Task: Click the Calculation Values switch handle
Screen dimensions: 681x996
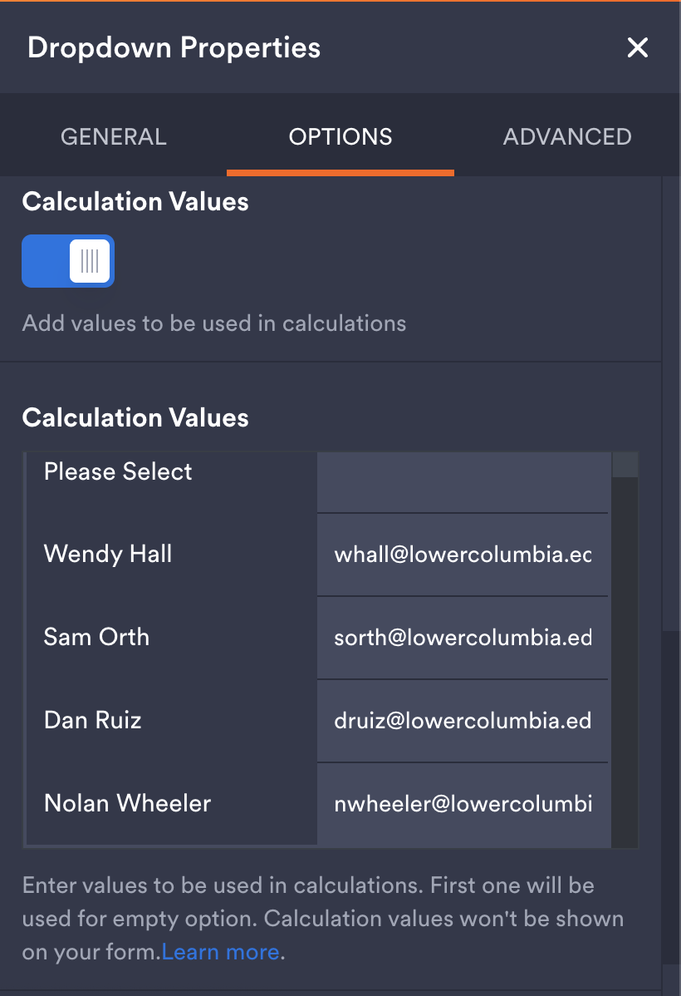Action: (90, 260)
